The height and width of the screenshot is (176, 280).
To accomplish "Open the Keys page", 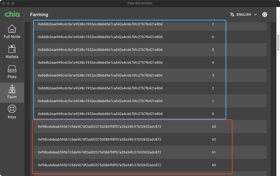I will coord(12,112).
